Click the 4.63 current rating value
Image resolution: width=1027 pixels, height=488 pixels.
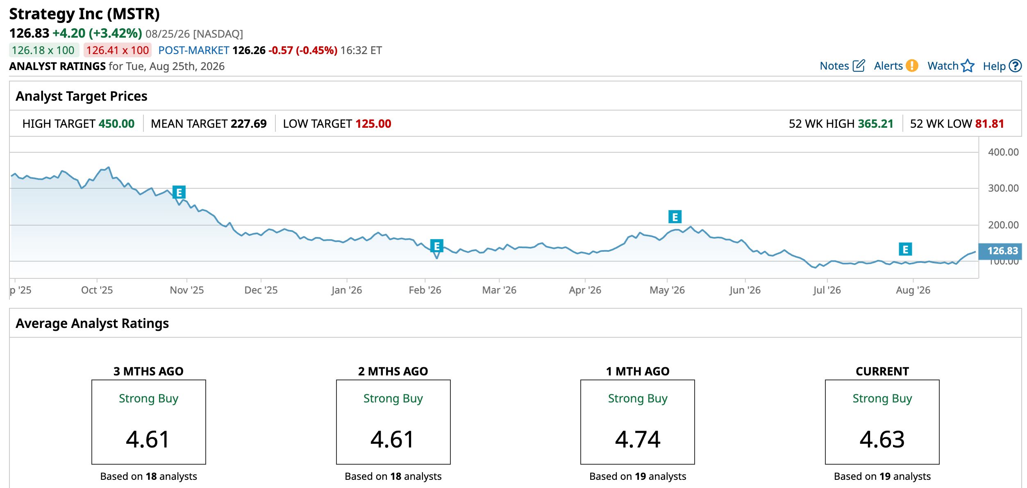pos(882,439)
